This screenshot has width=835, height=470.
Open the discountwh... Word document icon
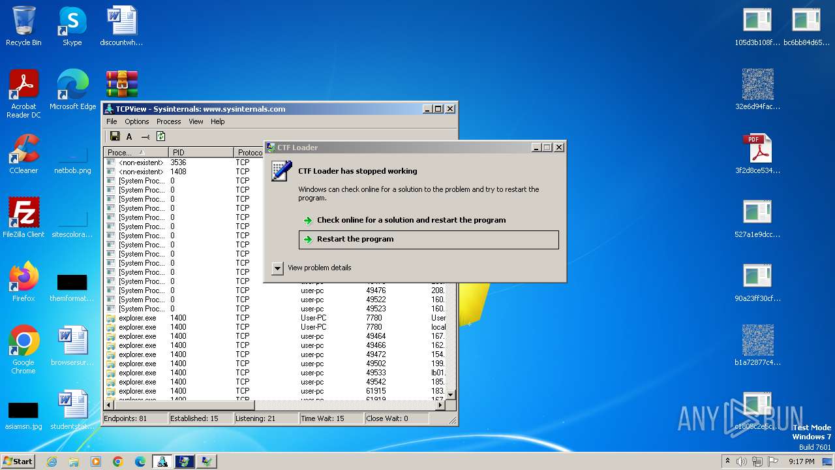click(x=121, y=26)
